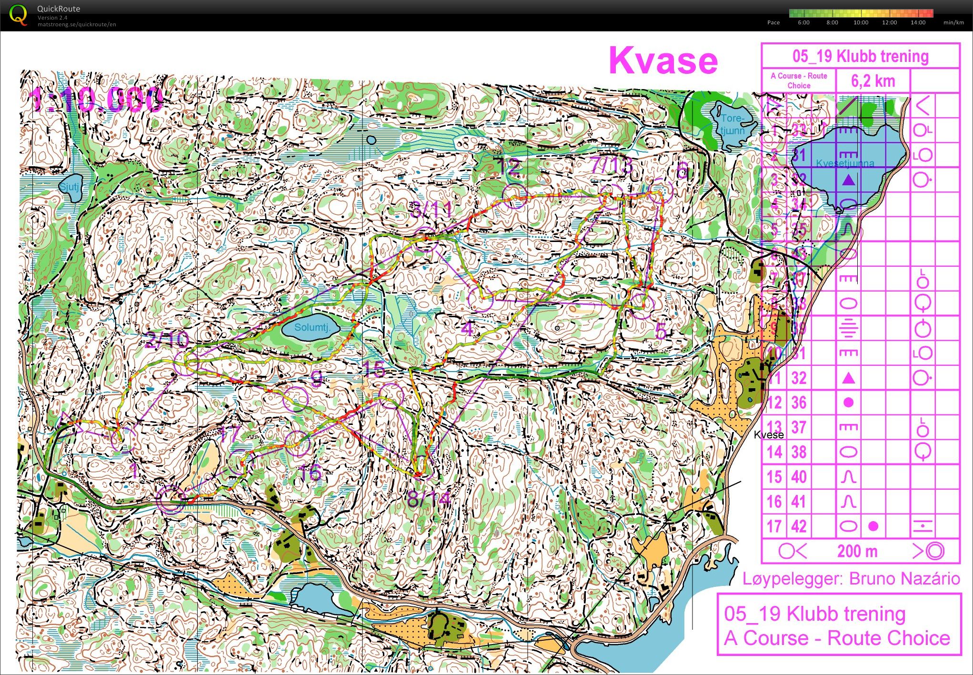The width and height of the screenshot is (973, 675).
Task: Click the 'Pace' legend label
Action: (x=773, y=22)
